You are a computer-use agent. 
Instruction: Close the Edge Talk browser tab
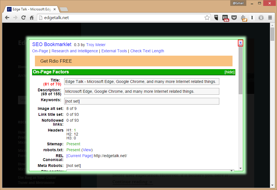55,9
